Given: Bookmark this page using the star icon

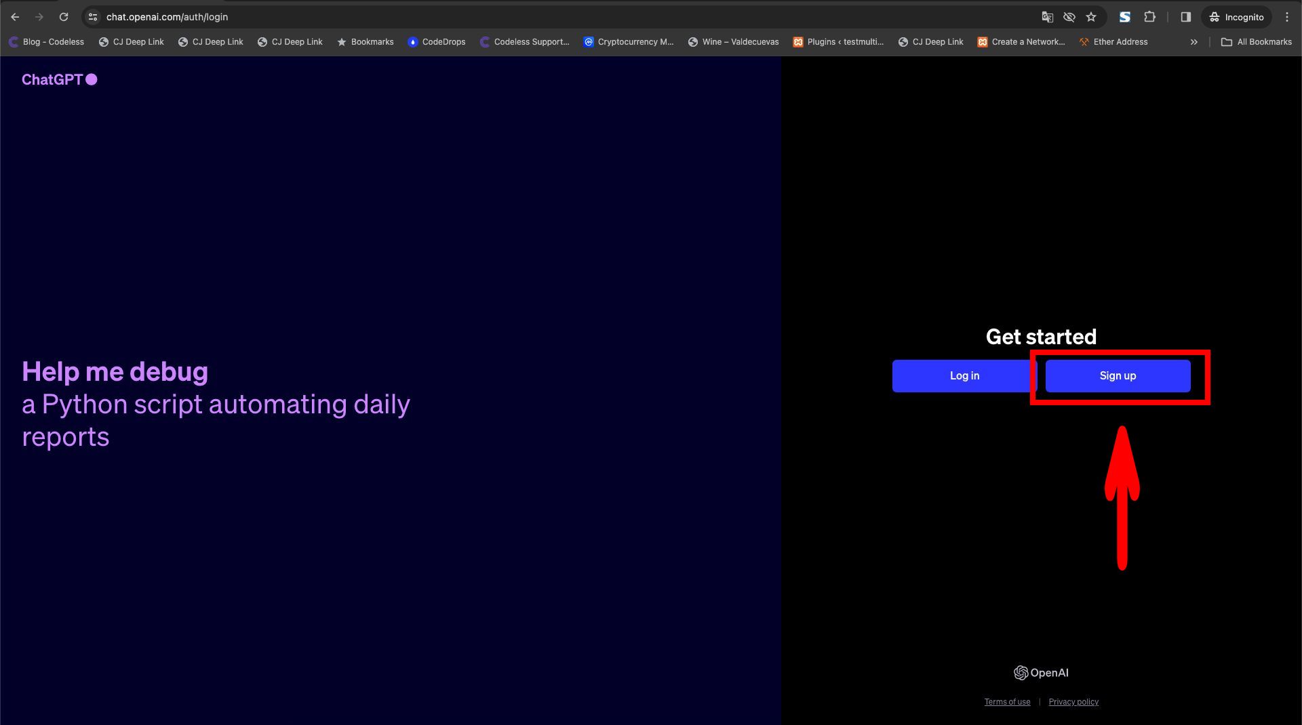Looking at the screenshot, I should pyautogui.click(x=1092, y=17).
